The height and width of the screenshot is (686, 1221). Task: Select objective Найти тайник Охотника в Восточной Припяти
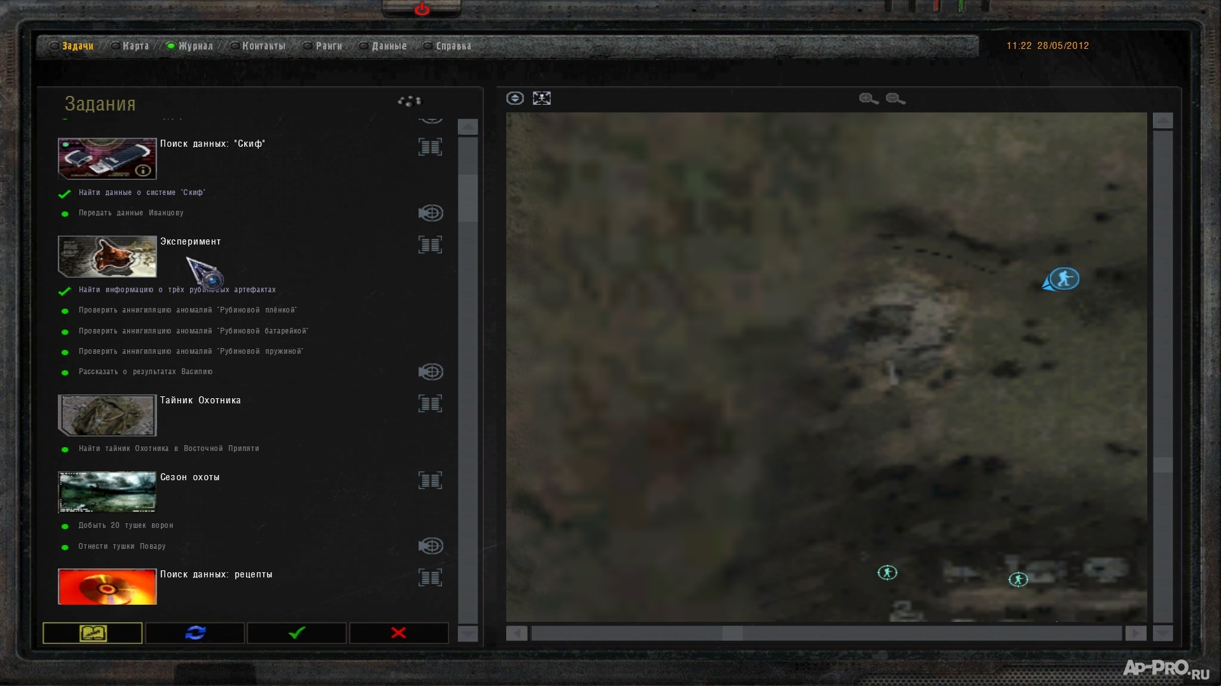(x=169, y=448)
